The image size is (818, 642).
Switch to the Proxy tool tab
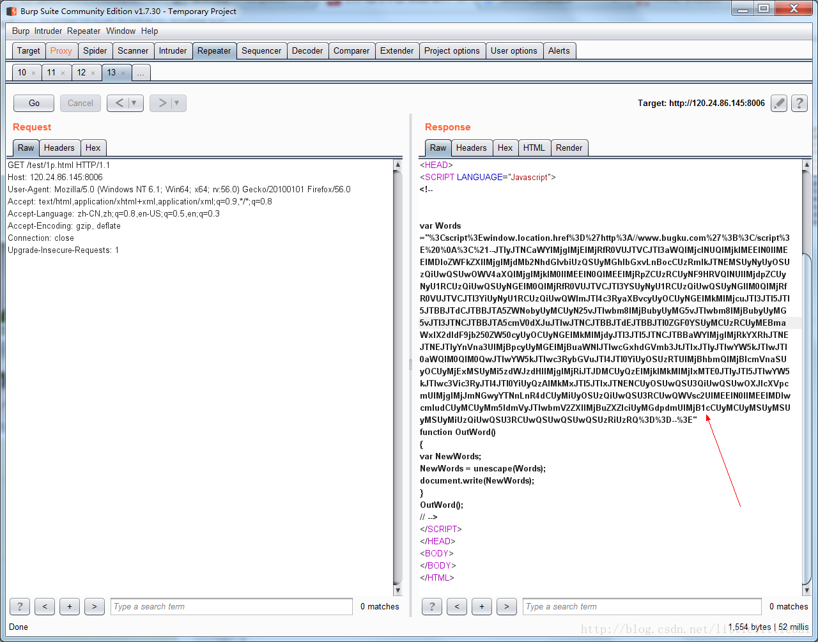(x=61, y=50)
